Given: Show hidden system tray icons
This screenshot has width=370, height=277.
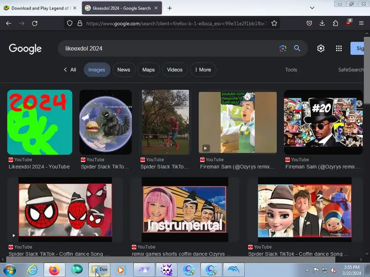Looking at the screenshot, I should (x=307, y=270).
